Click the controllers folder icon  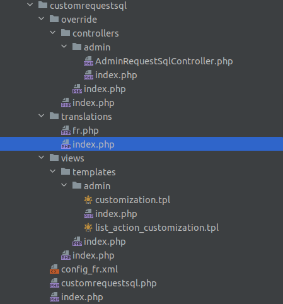pyautogui.click(x=66, y=33)
